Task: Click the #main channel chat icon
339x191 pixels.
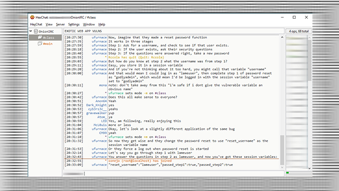Action: 40,44
